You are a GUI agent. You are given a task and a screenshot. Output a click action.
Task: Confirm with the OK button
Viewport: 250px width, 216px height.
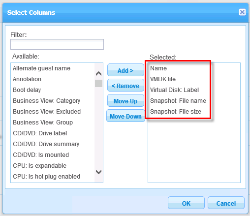coord(186,203)
